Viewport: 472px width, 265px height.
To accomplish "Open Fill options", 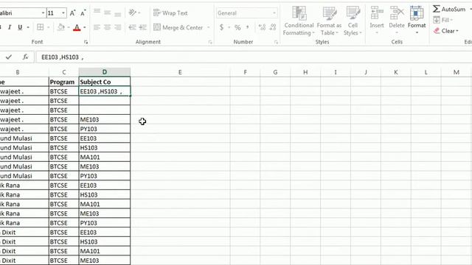I will click(443, 20).
